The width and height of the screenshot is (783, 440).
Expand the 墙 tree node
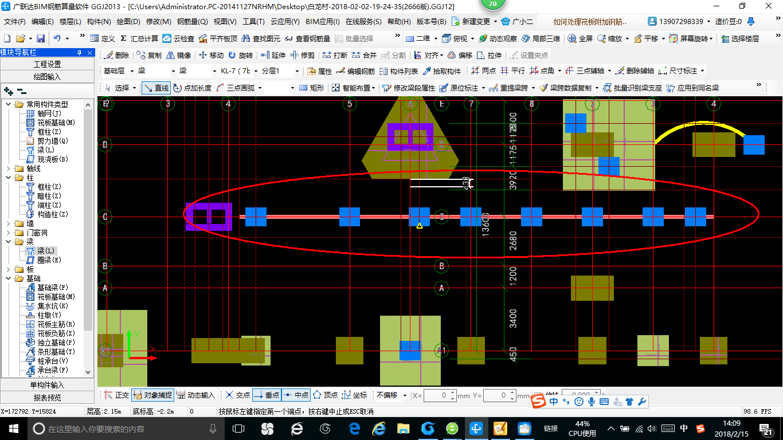[x=8, y=223]
